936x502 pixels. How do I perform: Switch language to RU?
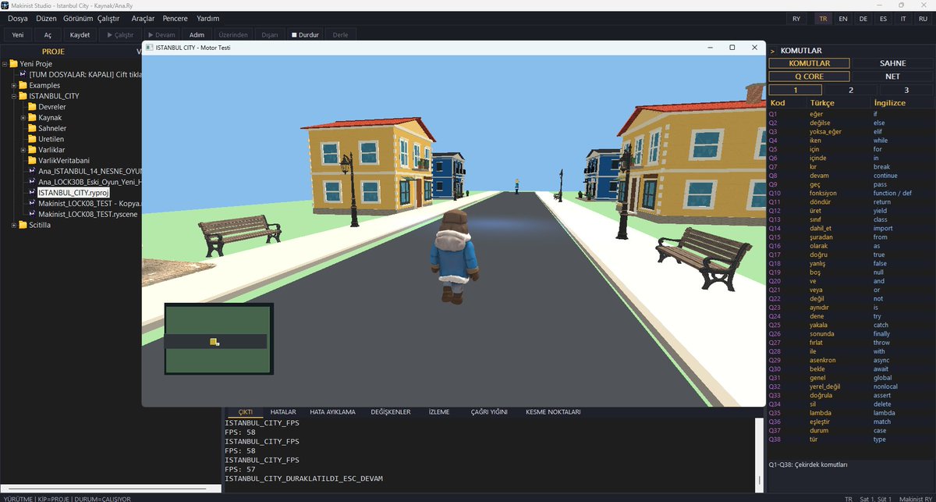(x=924, y=18)
